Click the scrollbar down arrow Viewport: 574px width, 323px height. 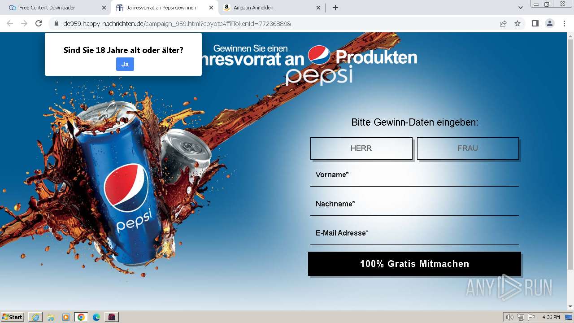pyautogui.click(x=570, y=307)
